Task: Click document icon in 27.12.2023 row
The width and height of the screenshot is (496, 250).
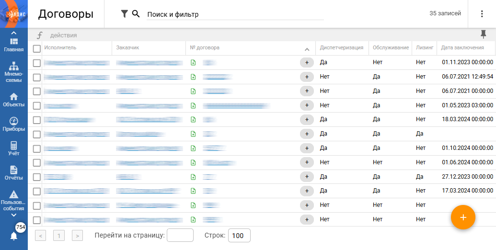Action: [x=193, y=177]
